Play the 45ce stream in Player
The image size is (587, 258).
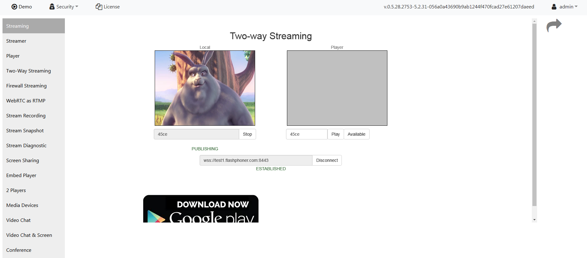[x=335, y=134]
